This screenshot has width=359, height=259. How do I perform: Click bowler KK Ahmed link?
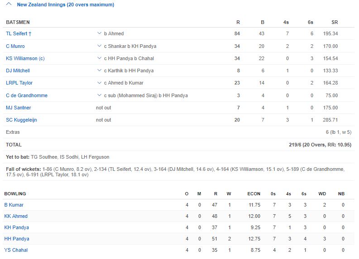16,216
